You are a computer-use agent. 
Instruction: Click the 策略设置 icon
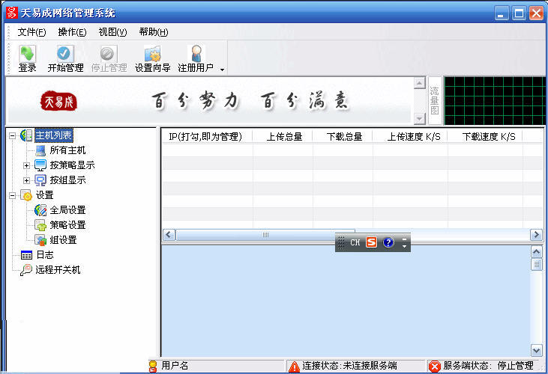40,225
